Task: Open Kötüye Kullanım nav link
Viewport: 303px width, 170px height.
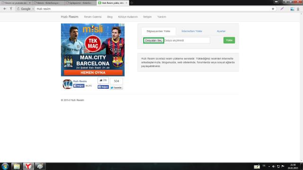Action: click(128, 17)
